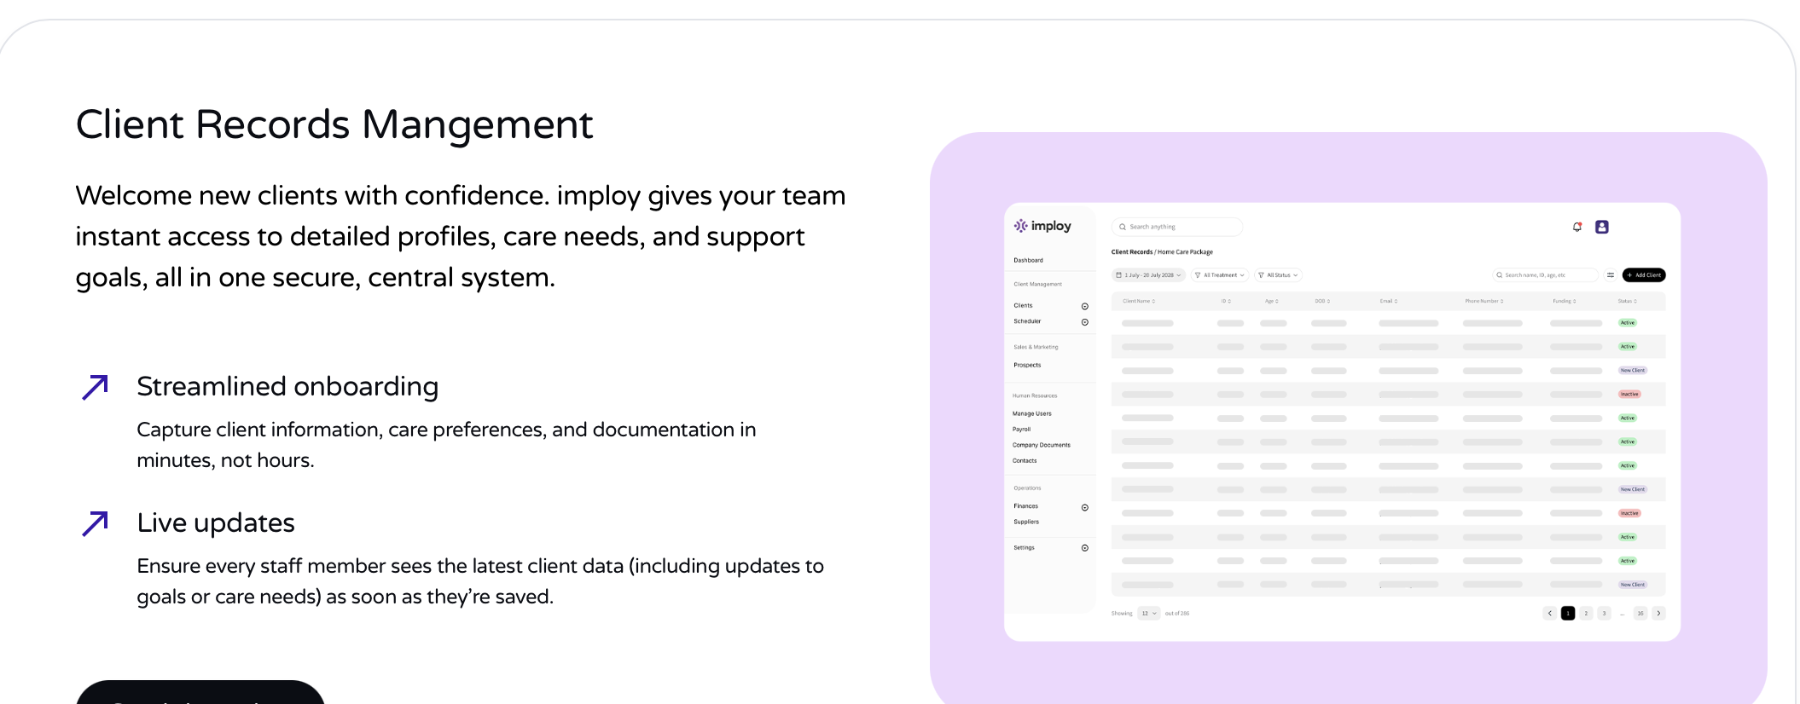Click the calendar icon in date range

1119,275
